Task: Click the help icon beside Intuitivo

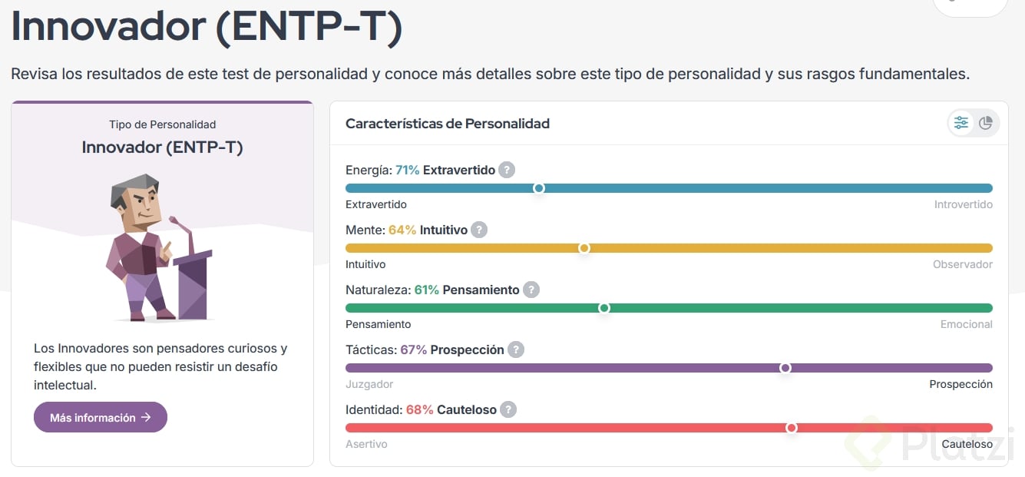Action: coord(479,230)
